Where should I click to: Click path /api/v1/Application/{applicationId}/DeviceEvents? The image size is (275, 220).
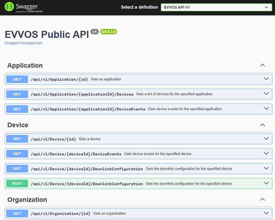point(88,109)
